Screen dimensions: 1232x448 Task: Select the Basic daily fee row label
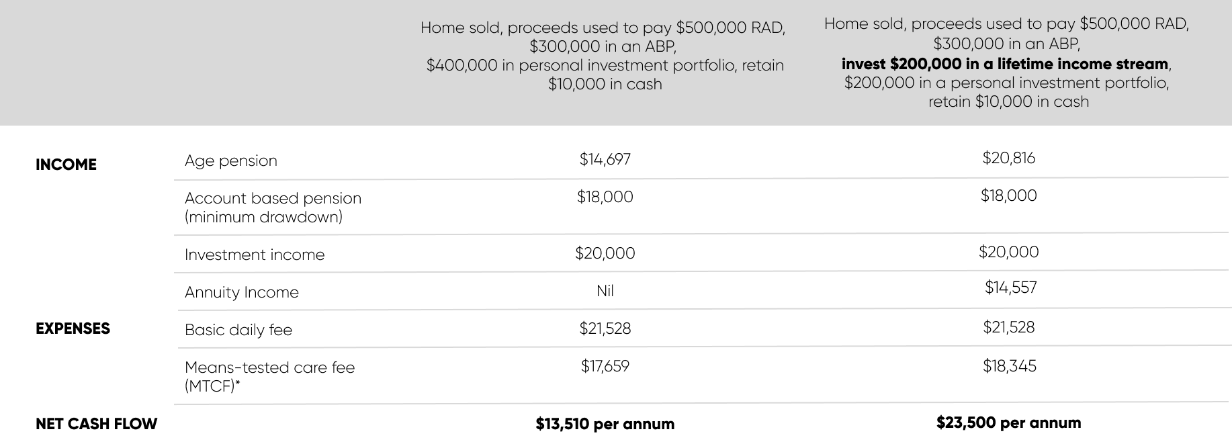238,330
